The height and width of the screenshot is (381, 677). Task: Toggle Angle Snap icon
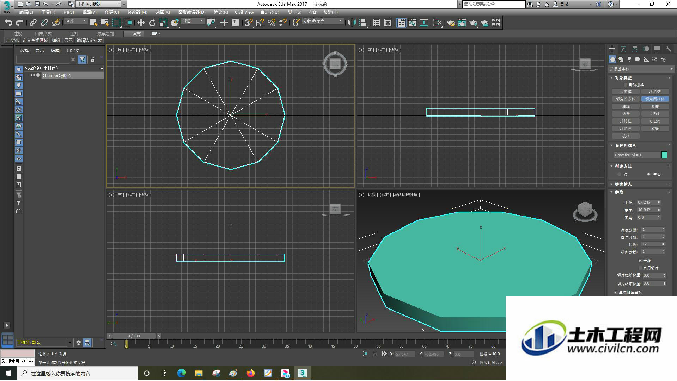pyautogui.click(x=260, y=23)
